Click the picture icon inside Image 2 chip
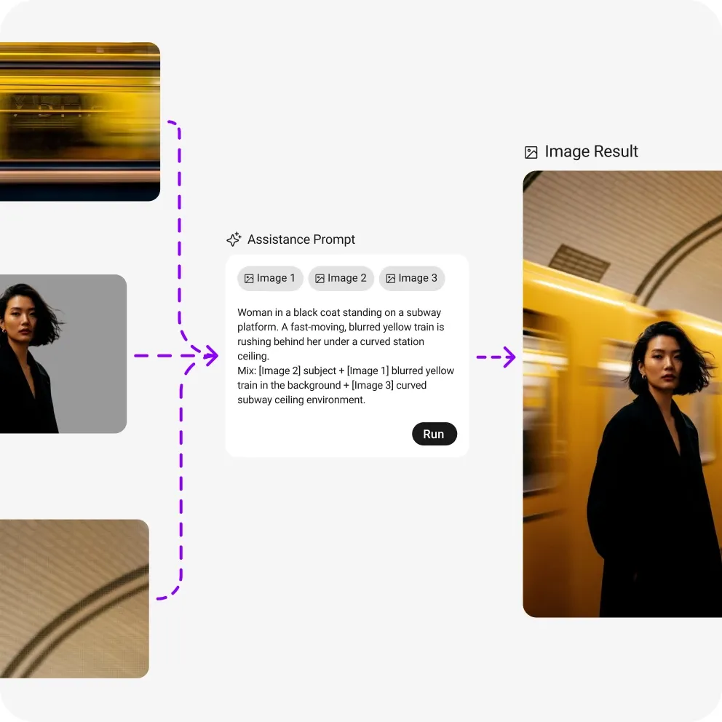Screen dimensions: 722x722 click(320, 279)
